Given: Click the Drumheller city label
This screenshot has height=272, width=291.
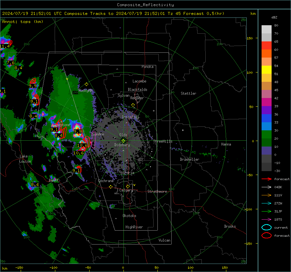Looking at the screenshot, I should [189, 159].
